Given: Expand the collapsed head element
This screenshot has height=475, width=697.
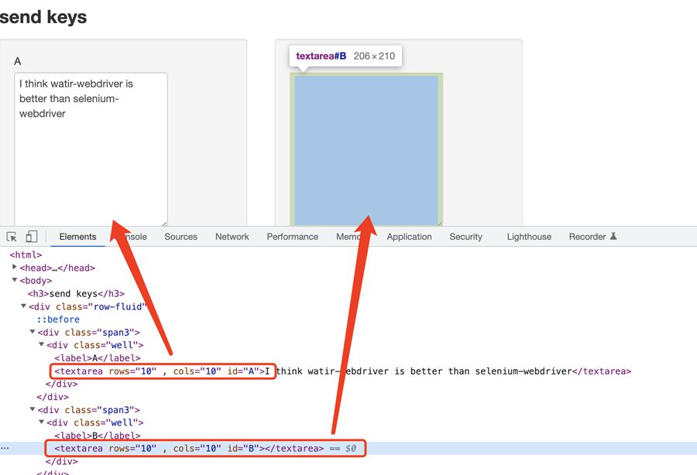Looking at the screenshot, I should [15, 268].
